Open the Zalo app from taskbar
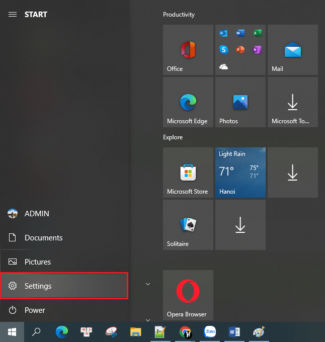The width and height of the screenshot is (325, 342). (210, 332)
